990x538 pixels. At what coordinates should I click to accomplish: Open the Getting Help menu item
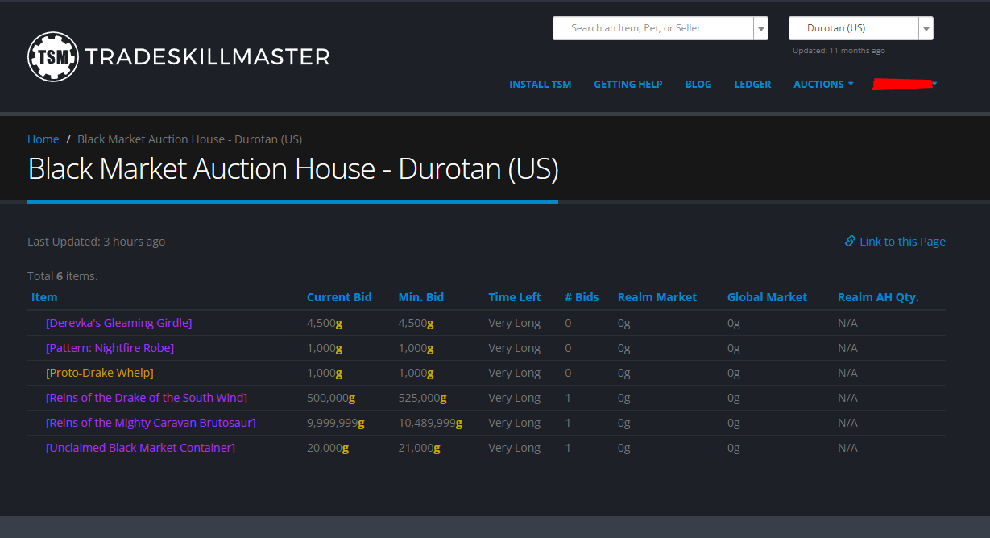[628, 84]
